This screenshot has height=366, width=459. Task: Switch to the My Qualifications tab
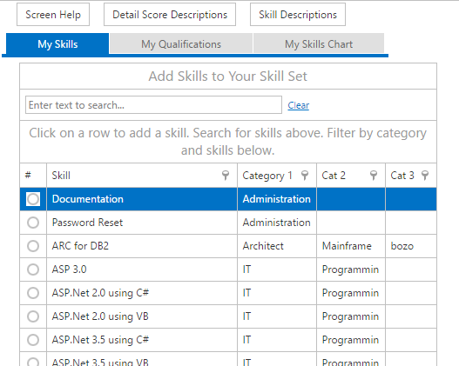(181, 43)
